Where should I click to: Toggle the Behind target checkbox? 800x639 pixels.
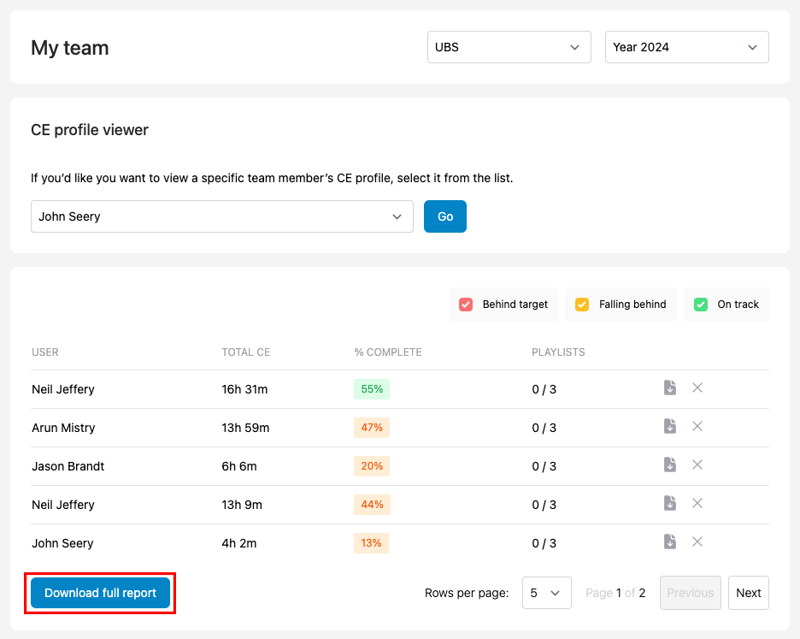point(466,305)
